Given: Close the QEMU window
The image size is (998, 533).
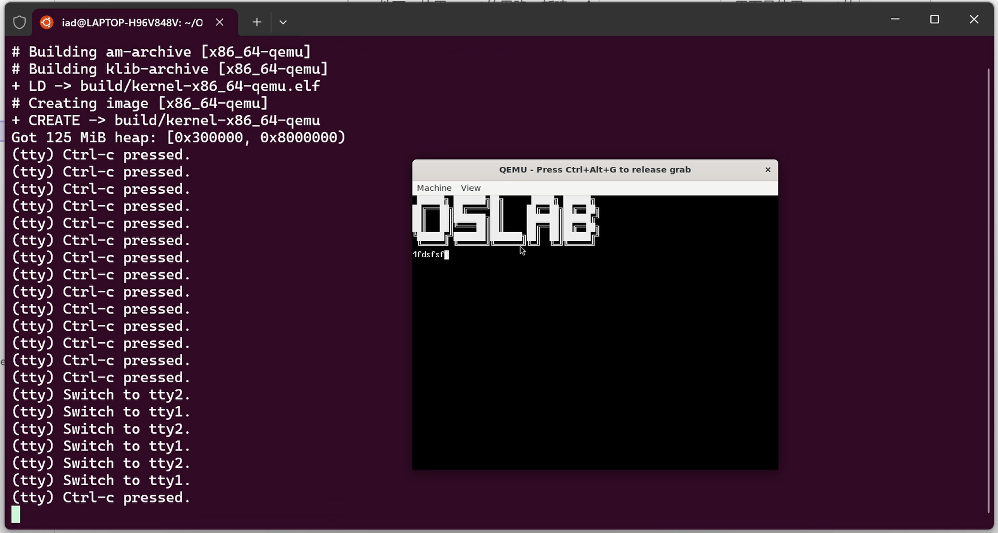Looking at the screenshot, I should 768,170.
